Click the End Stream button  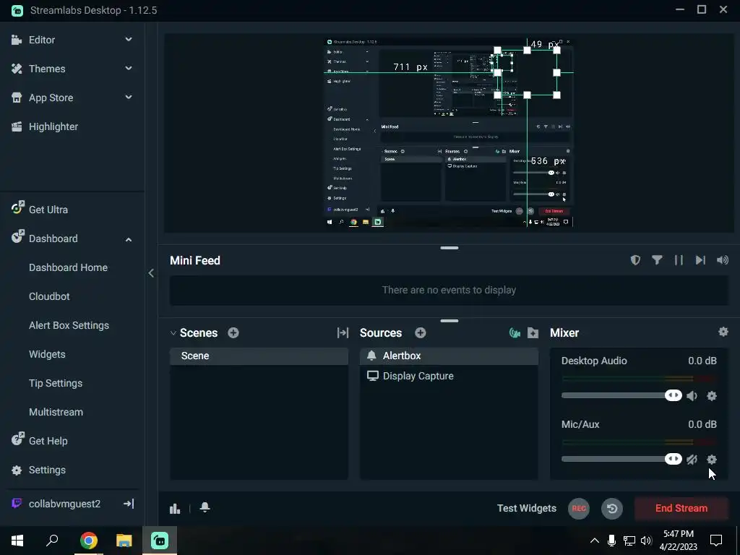click(x=681, y=508)
